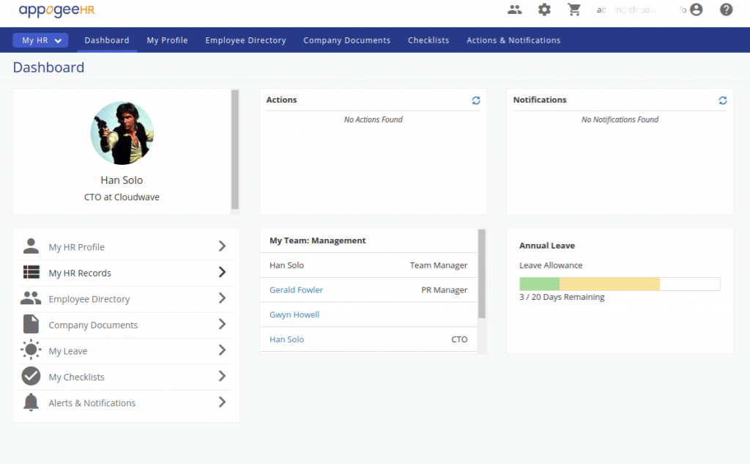Click the help question mark icon
Viewport: 750px width, 464px height.
725,10
